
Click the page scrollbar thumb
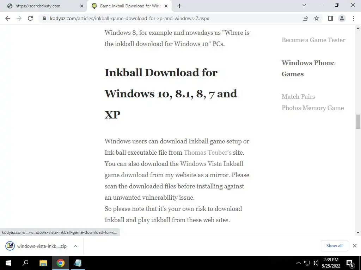[358, 122]
